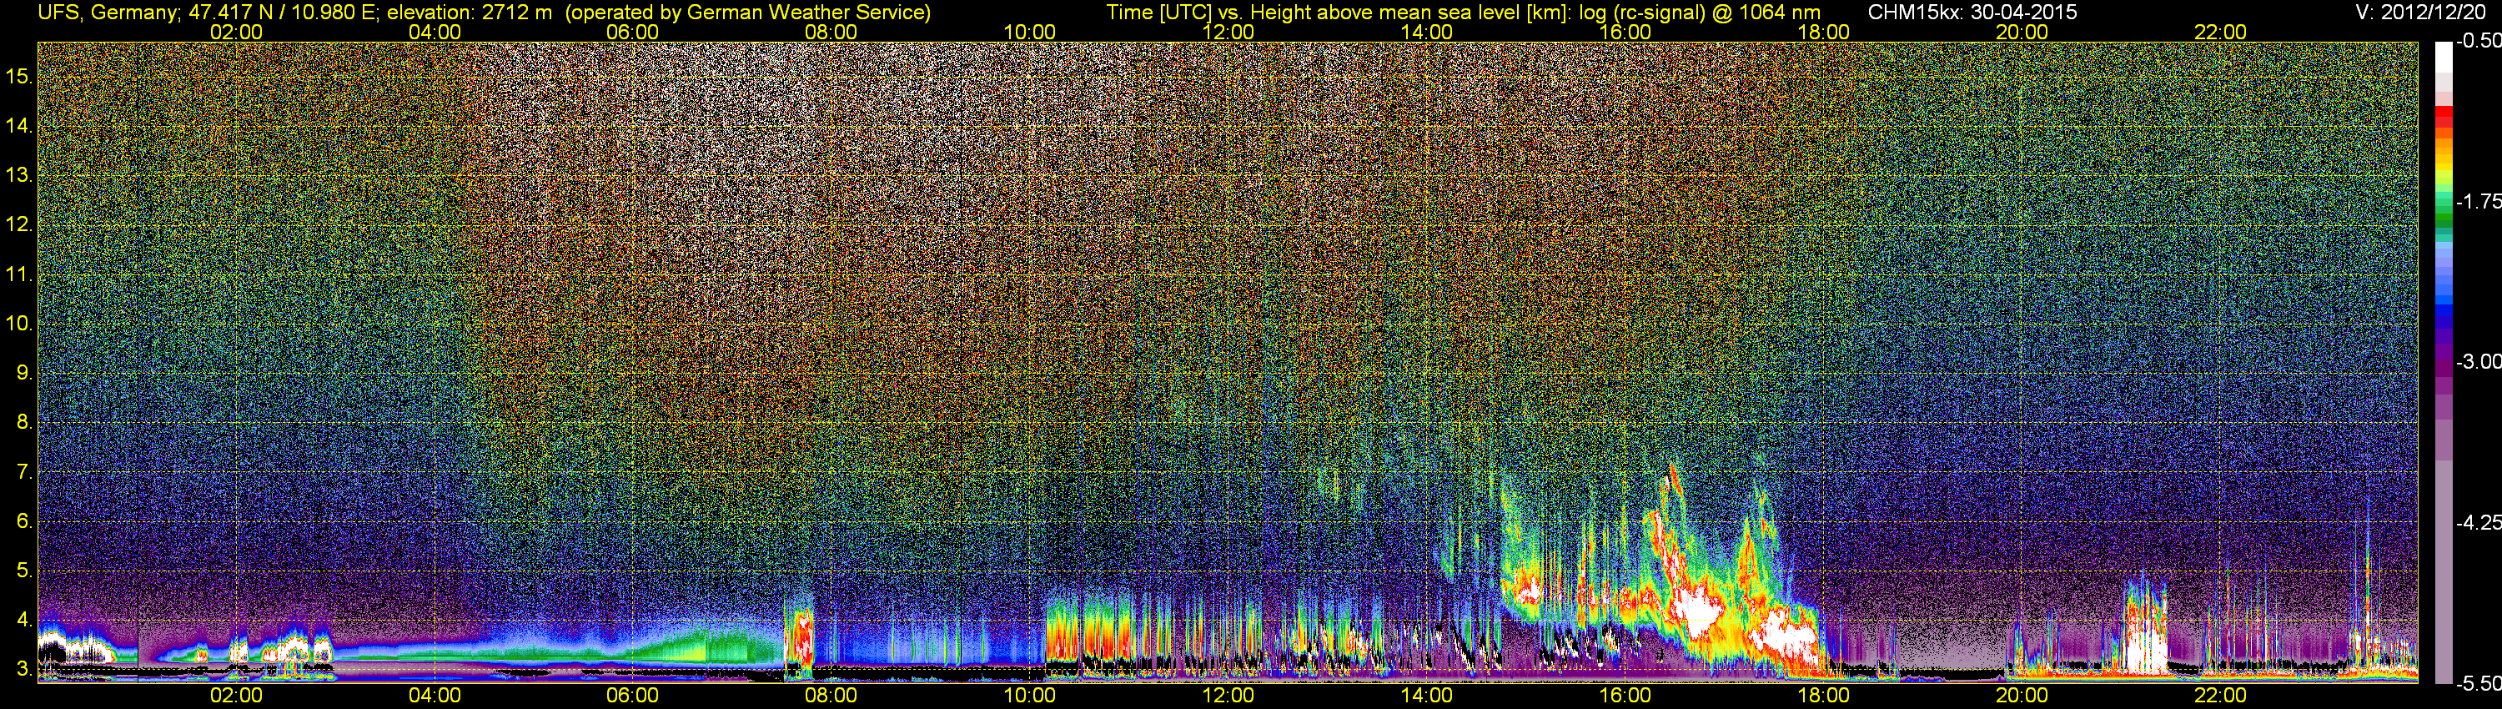Image resolution: width=2502 pixels, height=709 pixels.
Task: Click "20:00" on the top time axis
Action: pyautogui.click(x=2022, y=32)
